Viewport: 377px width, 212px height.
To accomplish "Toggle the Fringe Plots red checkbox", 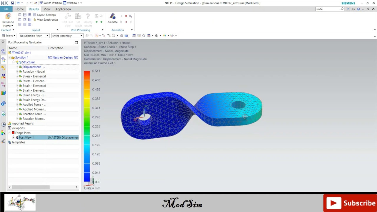I will [x=13, y=133].
